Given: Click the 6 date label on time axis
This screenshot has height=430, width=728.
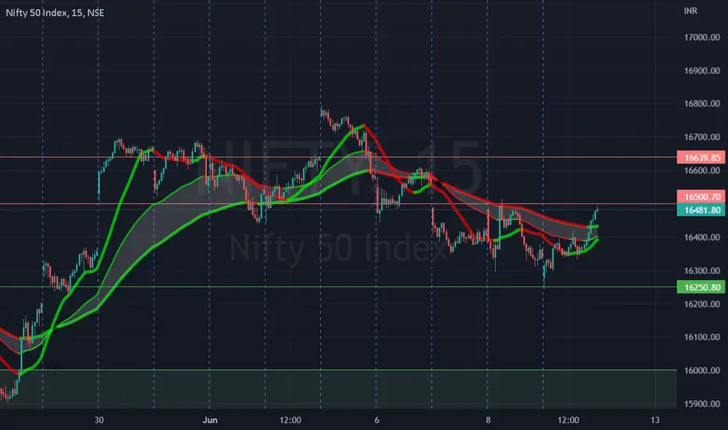Looking at the screenshot, I should [376, 421].
